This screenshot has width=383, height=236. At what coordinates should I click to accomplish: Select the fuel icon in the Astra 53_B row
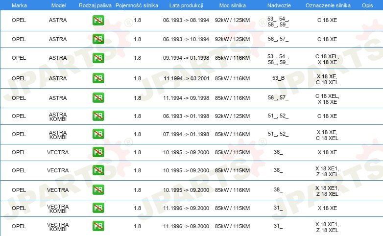pos(98,78)
